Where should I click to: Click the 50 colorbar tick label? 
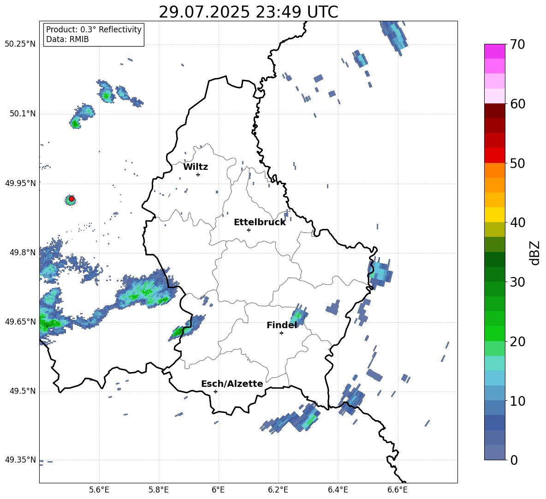pos(517,163)
